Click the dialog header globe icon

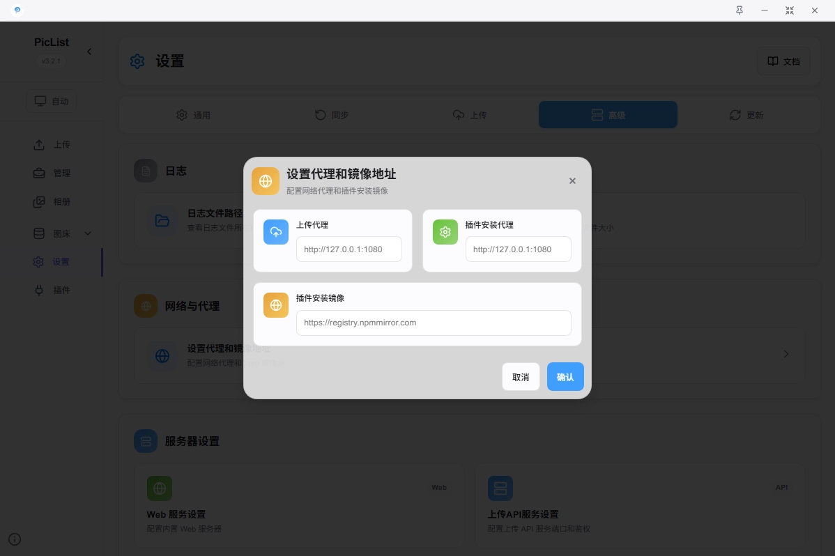[x=266, y=181]
